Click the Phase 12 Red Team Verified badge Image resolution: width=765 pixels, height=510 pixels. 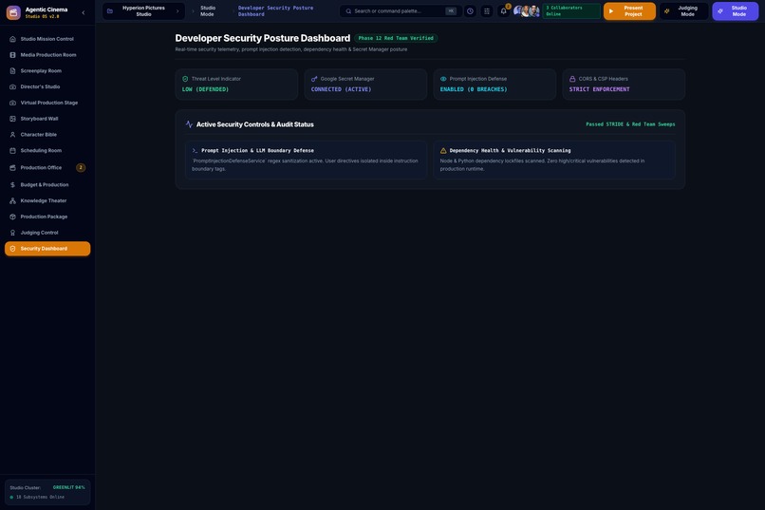[396, 38]
